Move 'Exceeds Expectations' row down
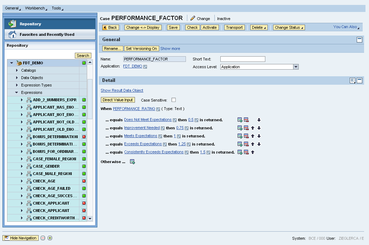This screenshot has width=369, height=245. [x=259, y=144]
